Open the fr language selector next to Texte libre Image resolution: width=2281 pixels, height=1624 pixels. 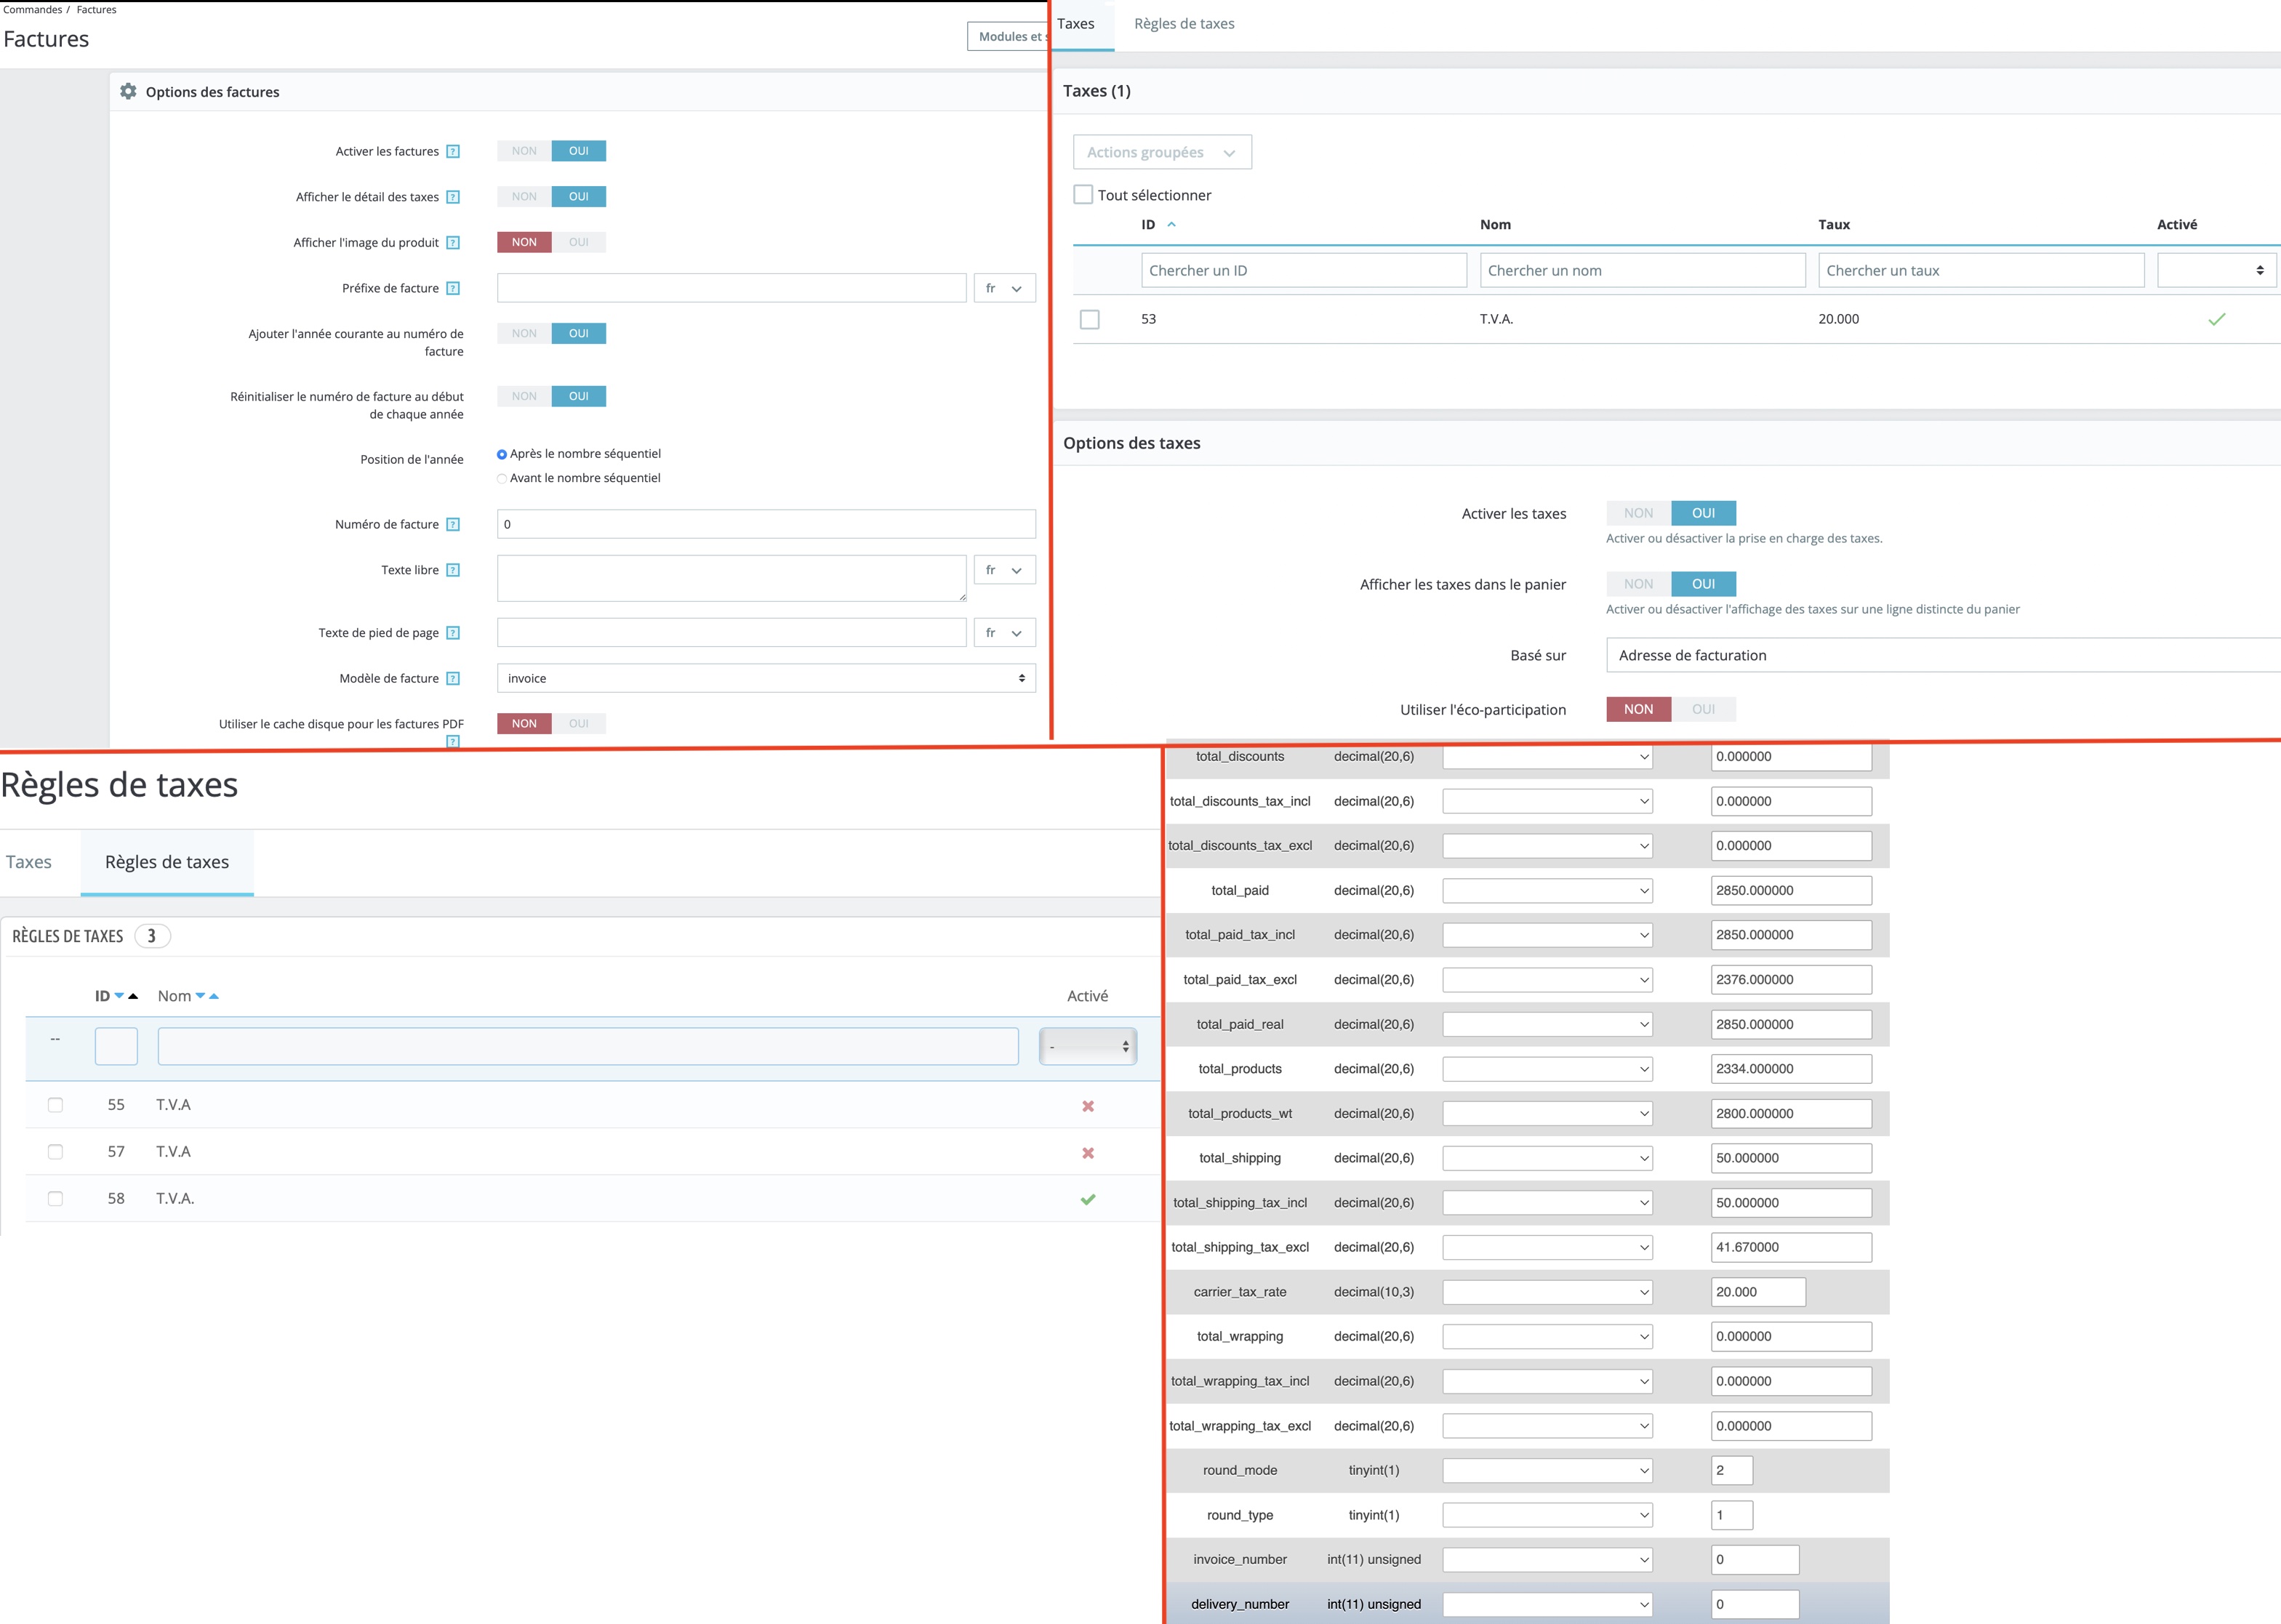[1004, 570]
